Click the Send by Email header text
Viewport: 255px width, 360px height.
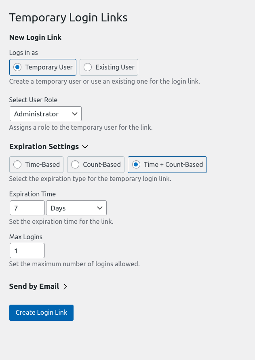coord(34,286)
